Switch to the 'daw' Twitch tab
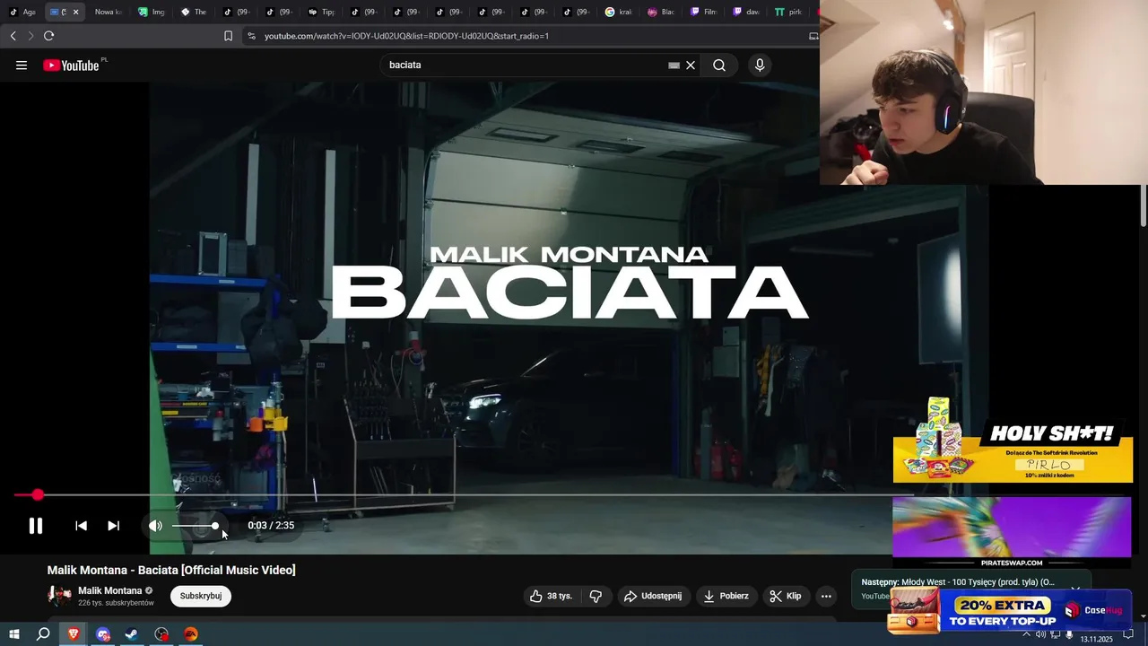The width and height of the screenshot is (1148, 646). (x=746, y=13)
